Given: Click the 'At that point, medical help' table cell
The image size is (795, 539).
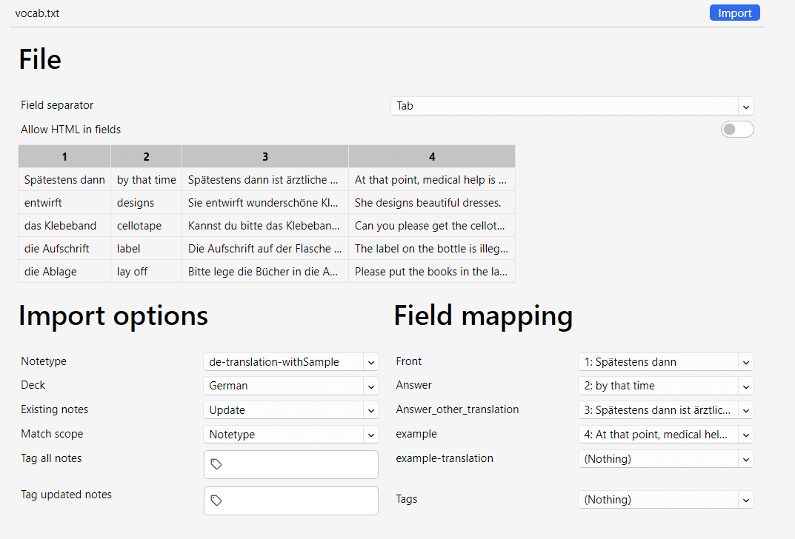Looking at the screenshot, I should point(432,180).
